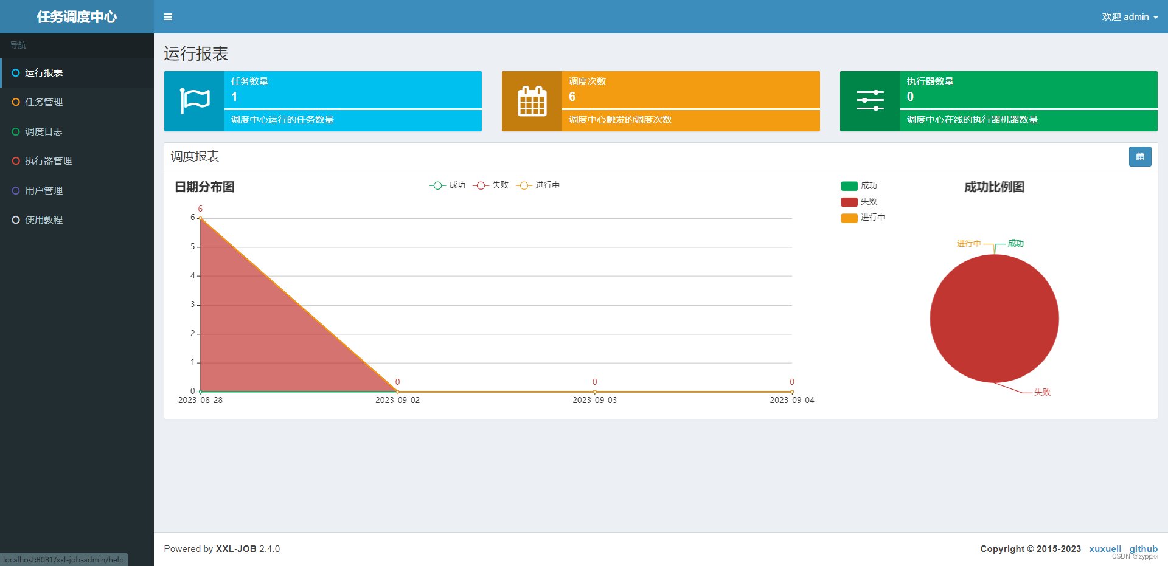Click the flag icon in 任务数量 card
1168x566 pixels.
195,101
